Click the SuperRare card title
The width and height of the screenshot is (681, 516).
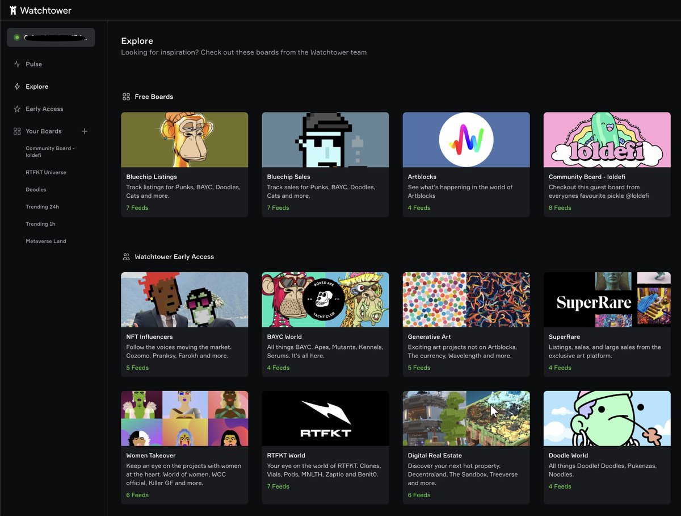564,337
